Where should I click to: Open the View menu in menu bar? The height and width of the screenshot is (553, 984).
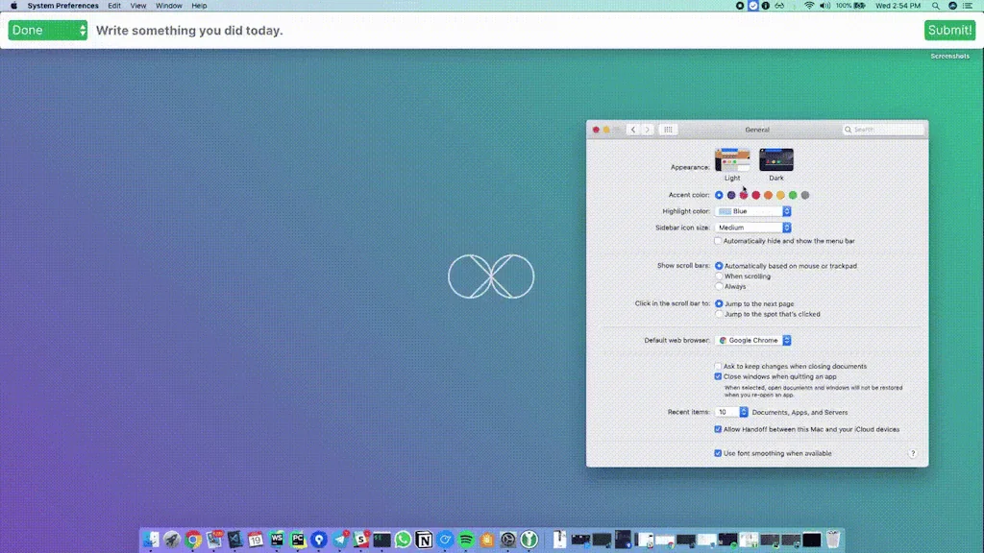click(x=138, y=6)
